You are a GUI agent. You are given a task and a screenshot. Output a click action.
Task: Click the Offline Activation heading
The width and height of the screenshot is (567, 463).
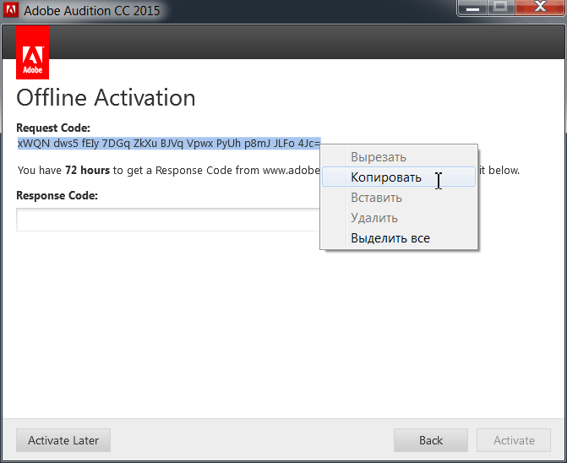[x=106, y=98]
